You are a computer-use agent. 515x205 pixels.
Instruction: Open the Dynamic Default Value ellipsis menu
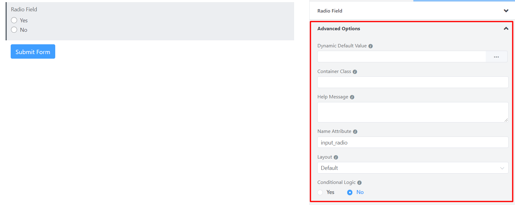(496, 57)
